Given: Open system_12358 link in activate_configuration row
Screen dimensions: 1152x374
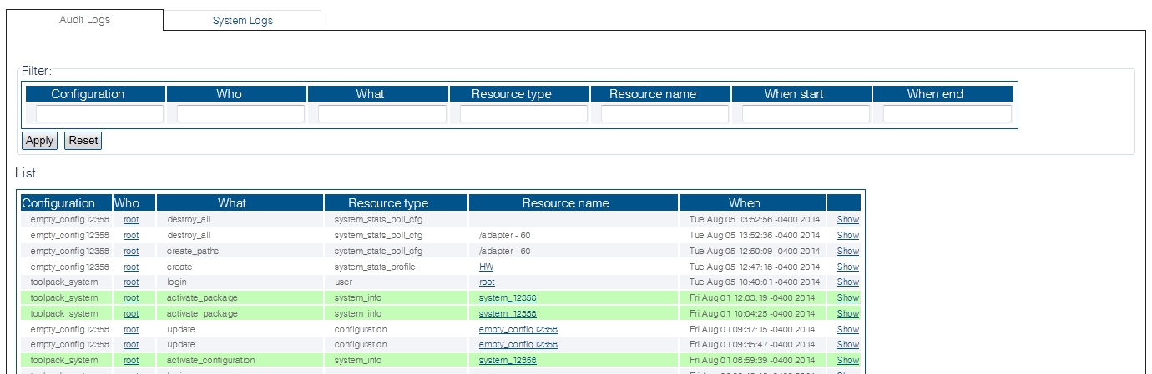Looking at the screenshot, I should pos(507,361).
